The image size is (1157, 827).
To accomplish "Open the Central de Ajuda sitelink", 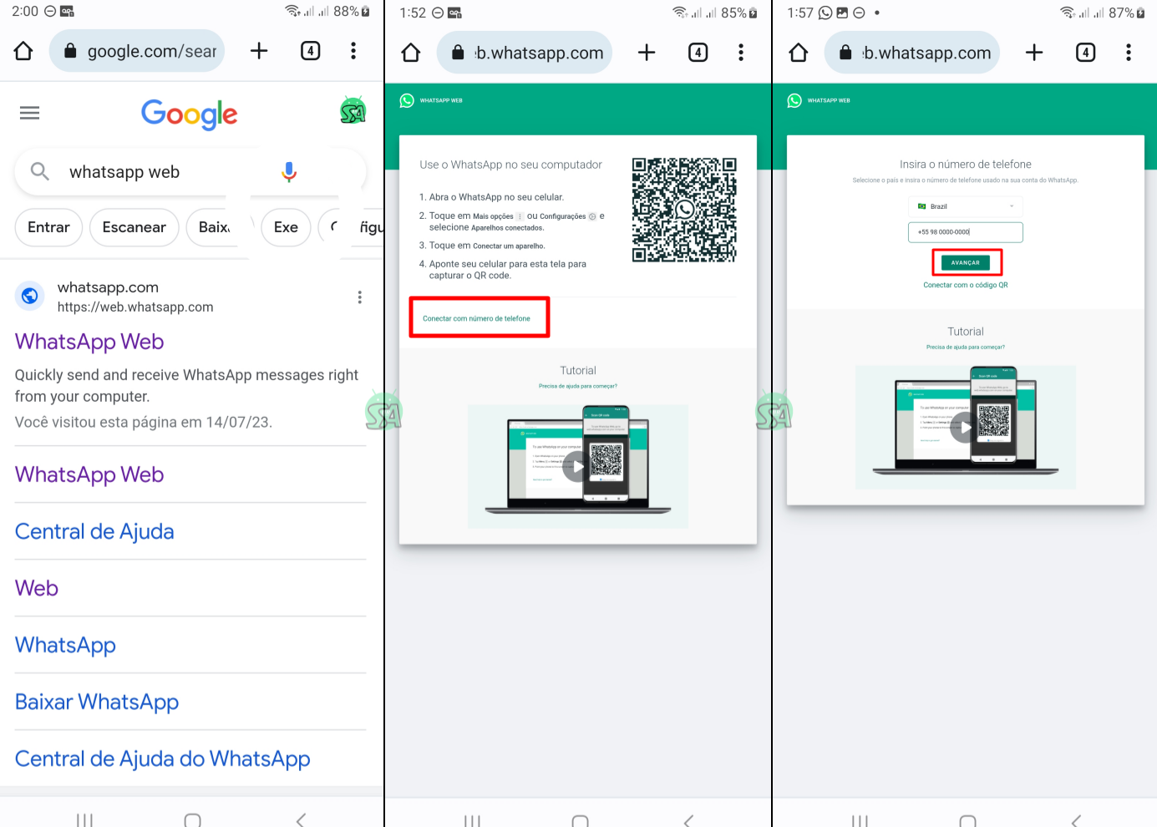I will coord(94,531).
